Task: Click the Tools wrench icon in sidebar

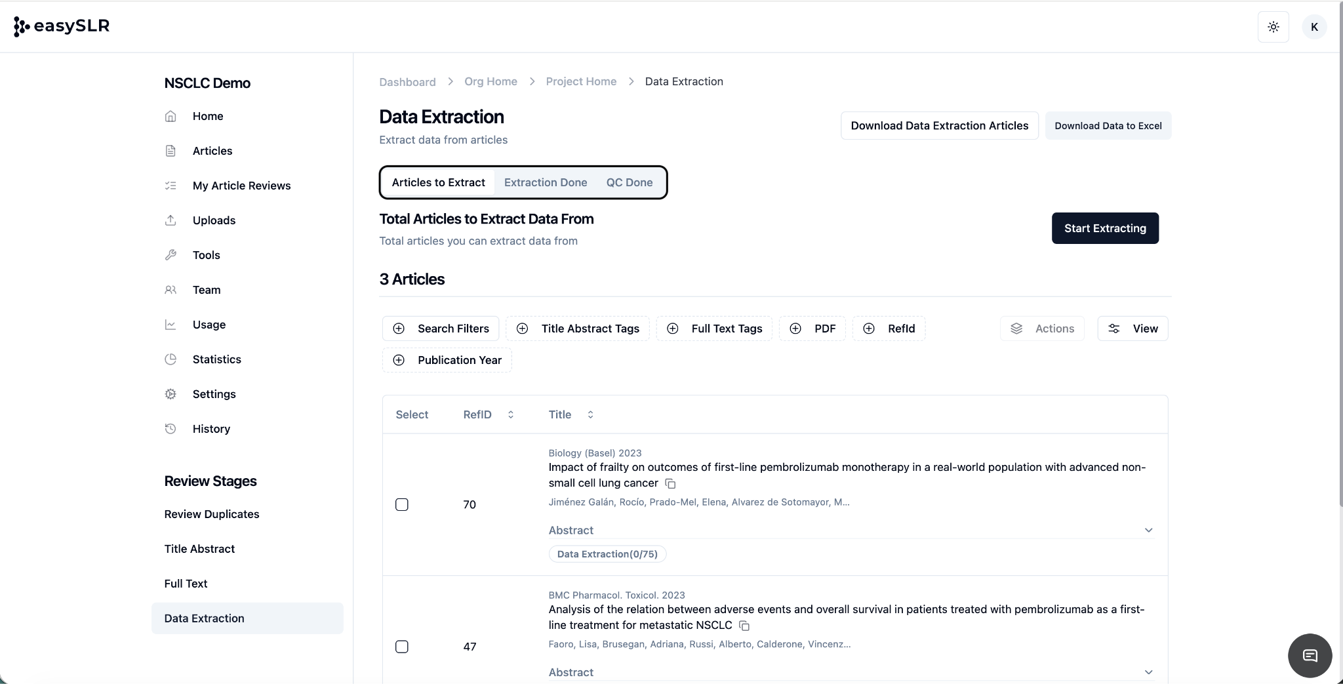Action: coord(170,255)
